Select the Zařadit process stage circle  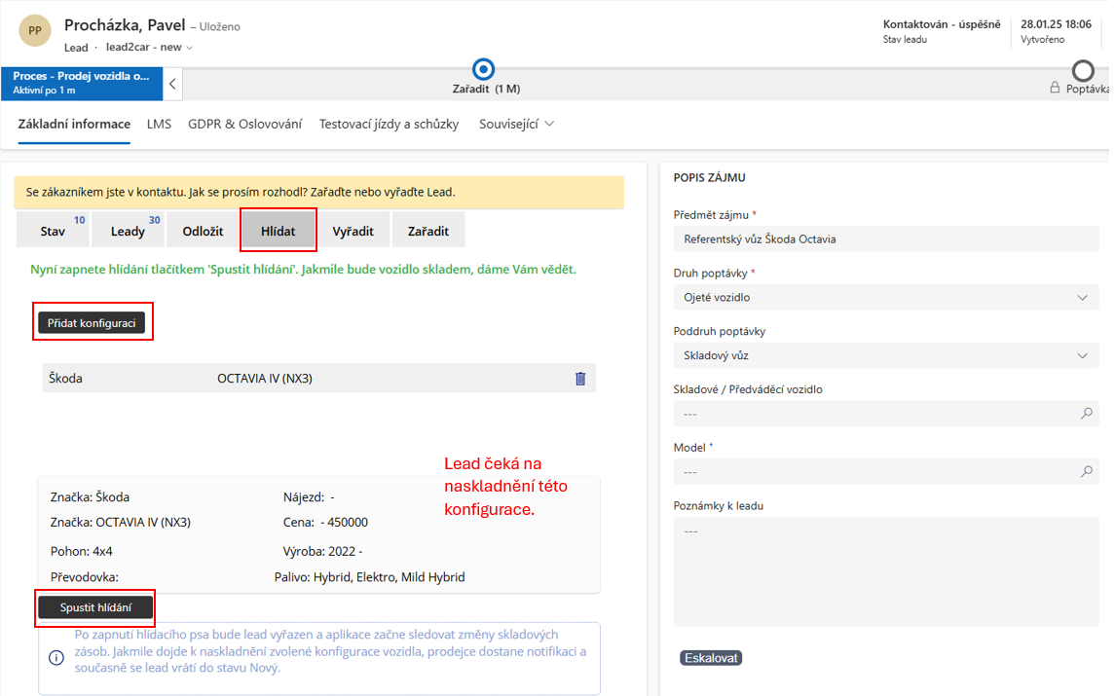(483, 69)
